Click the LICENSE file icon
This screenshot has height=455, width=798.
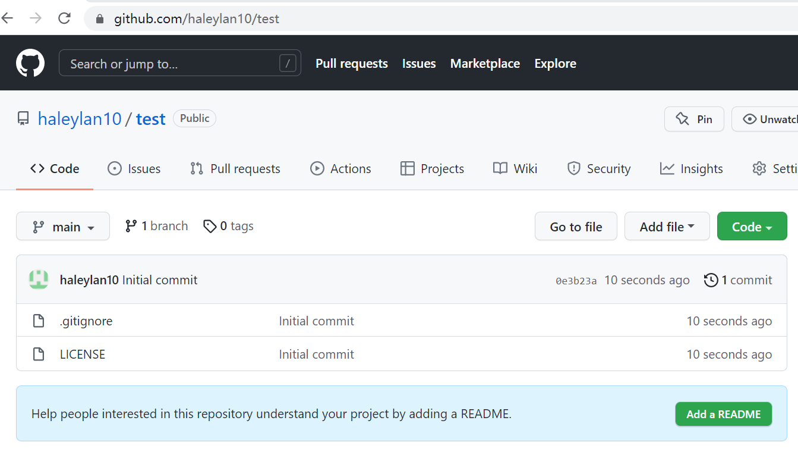[x=39, y=354]
